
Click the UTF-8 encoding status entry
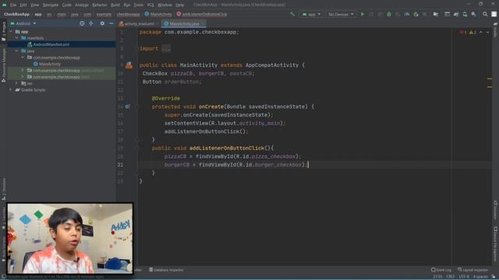[x=464, y=277]
